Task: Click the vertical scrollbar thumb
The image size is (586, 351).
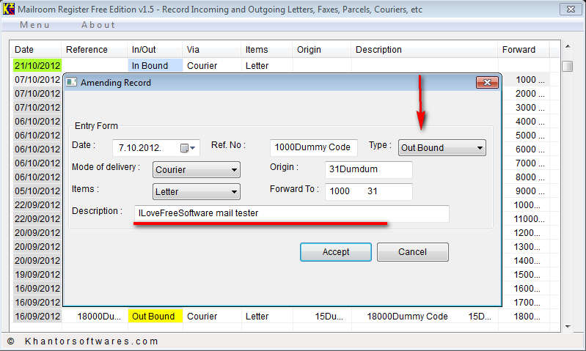Action: [x=568, y=66]
